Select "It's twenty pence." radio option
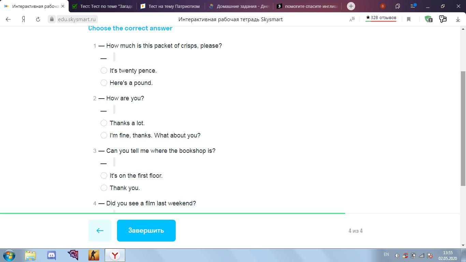Viewport: 466px width, 262px height. [x=104, y=71]
